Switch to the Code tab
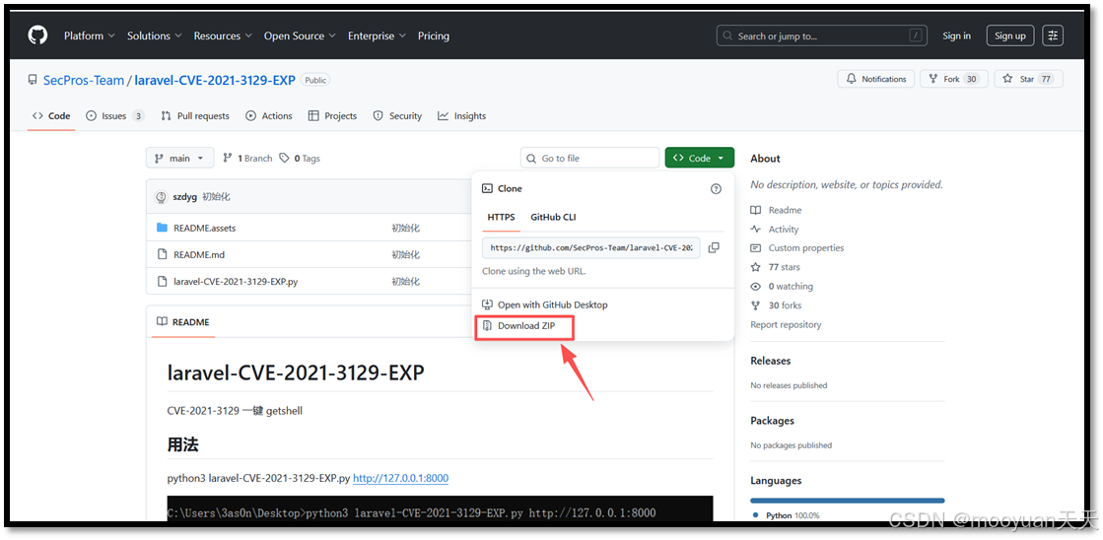1103x540 pixels. click(x=51, y=116)
